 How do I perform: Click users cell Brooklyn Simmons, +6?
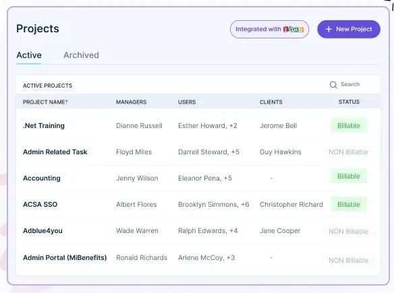[x=214, y=205]
